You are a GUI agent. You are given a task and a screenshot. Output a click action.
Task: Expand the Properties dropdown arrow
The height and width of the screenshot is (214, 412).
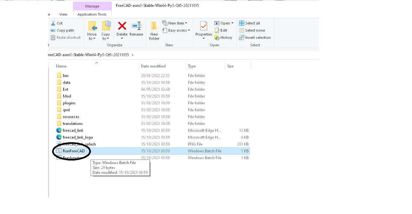204,38
